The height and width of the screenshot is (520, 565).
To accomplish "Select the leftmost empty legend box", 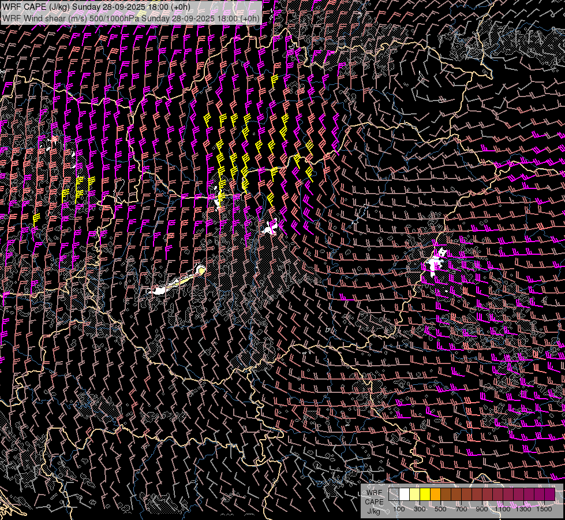I will (x=394, y=494).
